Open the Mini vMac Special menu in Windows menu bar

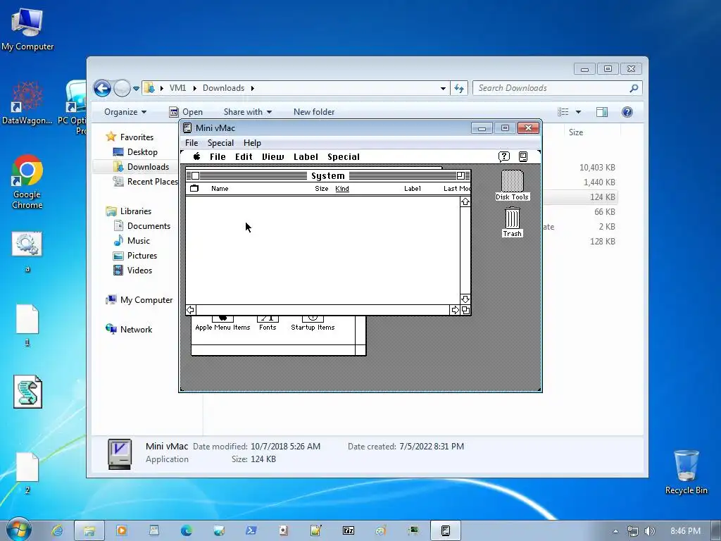coord(220,142)
